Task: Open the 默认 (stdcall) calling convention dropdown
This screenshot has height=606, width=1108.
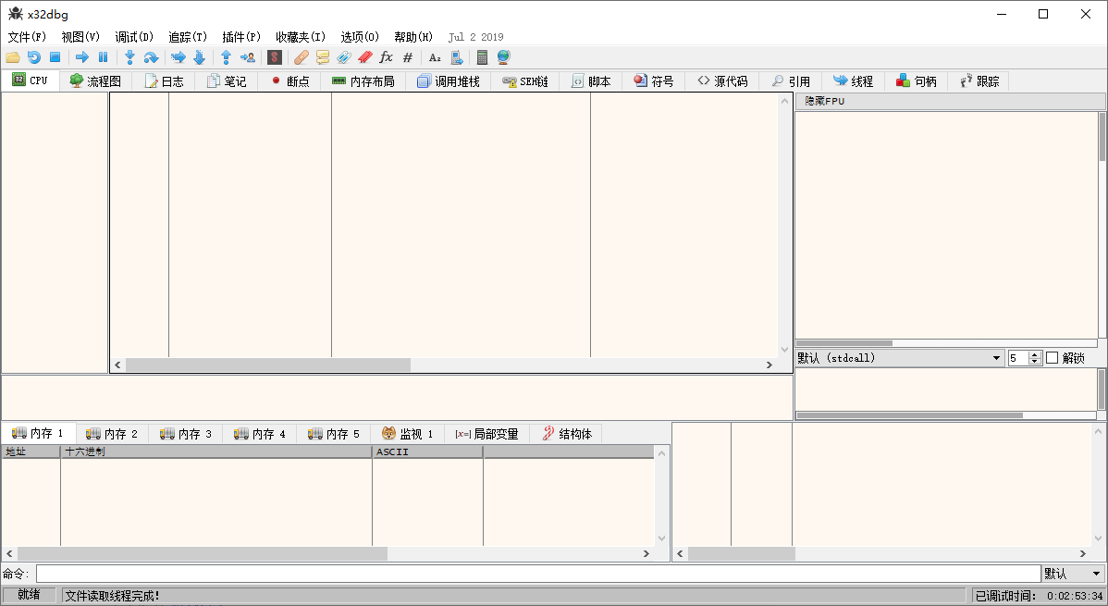Action: click(899, 358)
